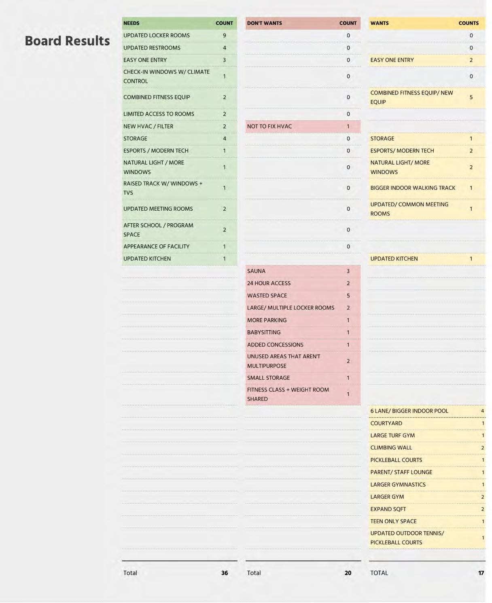Click the UPDATED LOCKER ROOMS row
492x603 pixels.
(x=157, y=35)
